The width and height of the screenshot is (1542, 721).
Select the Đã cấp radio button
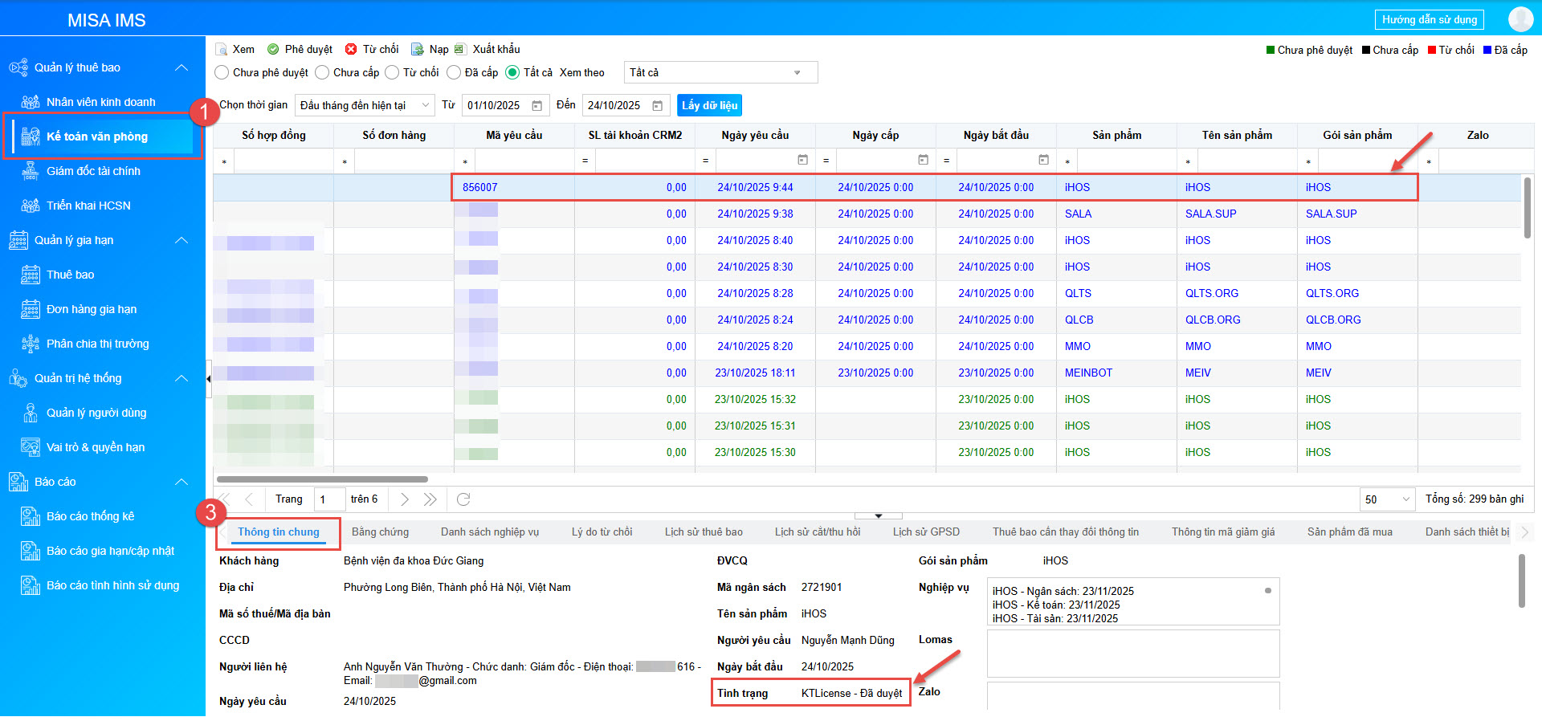pos(454,72)
